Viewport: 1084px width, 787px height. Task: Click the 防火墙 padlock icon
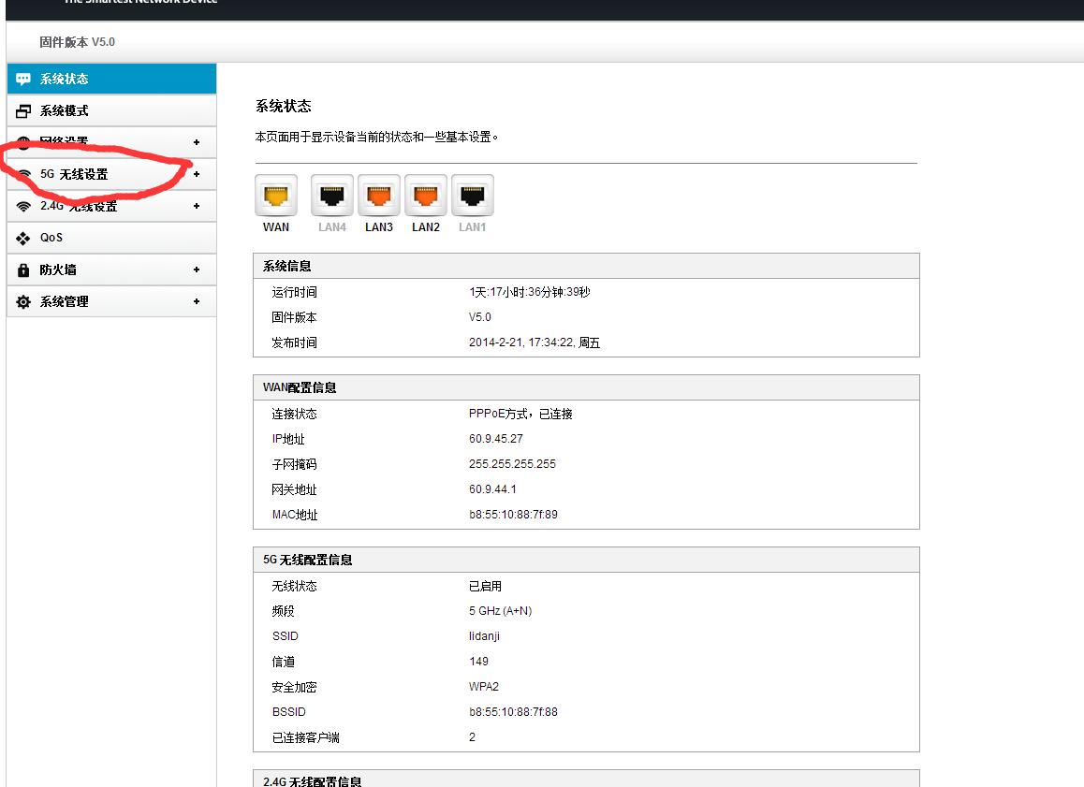(x=22, y=270)
